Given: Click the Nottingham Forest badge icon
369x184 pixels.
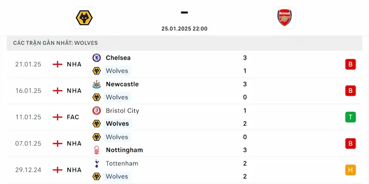Looking at the screenshot, I should click(97, 150).
